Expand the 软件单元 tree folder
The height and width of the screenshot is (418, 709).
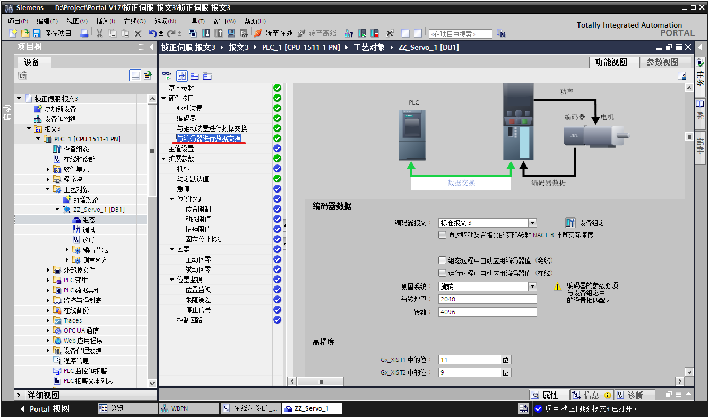click(x=48, y=169)
